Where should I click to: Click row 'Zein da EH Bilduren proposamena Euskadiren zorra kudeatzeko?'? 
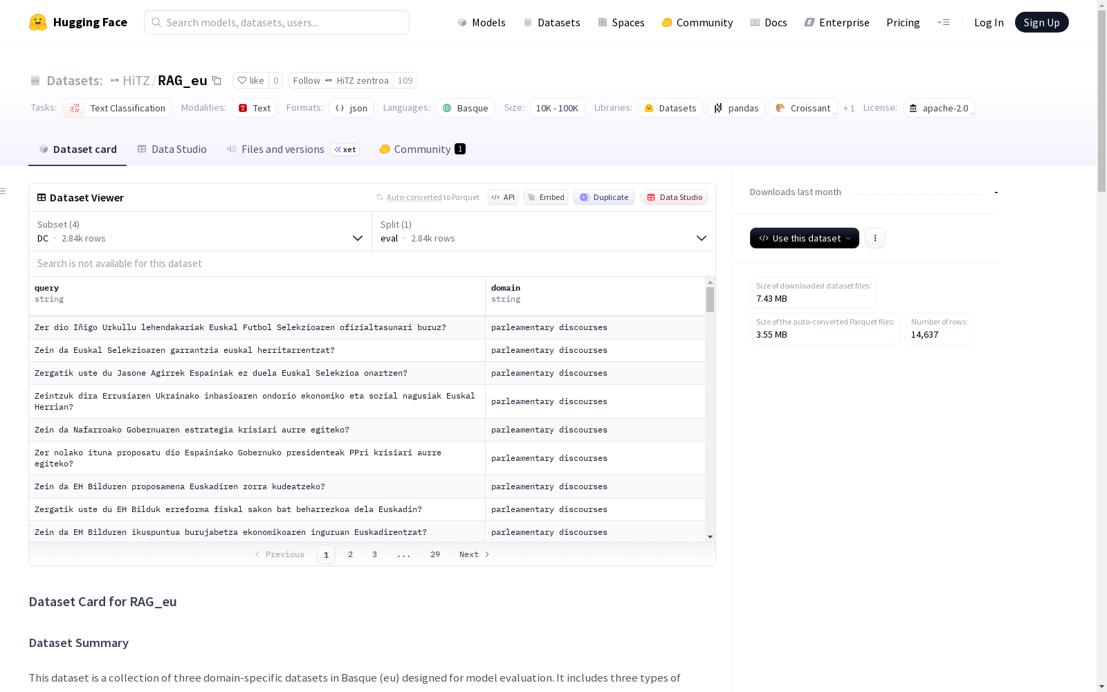click(367, 486)
